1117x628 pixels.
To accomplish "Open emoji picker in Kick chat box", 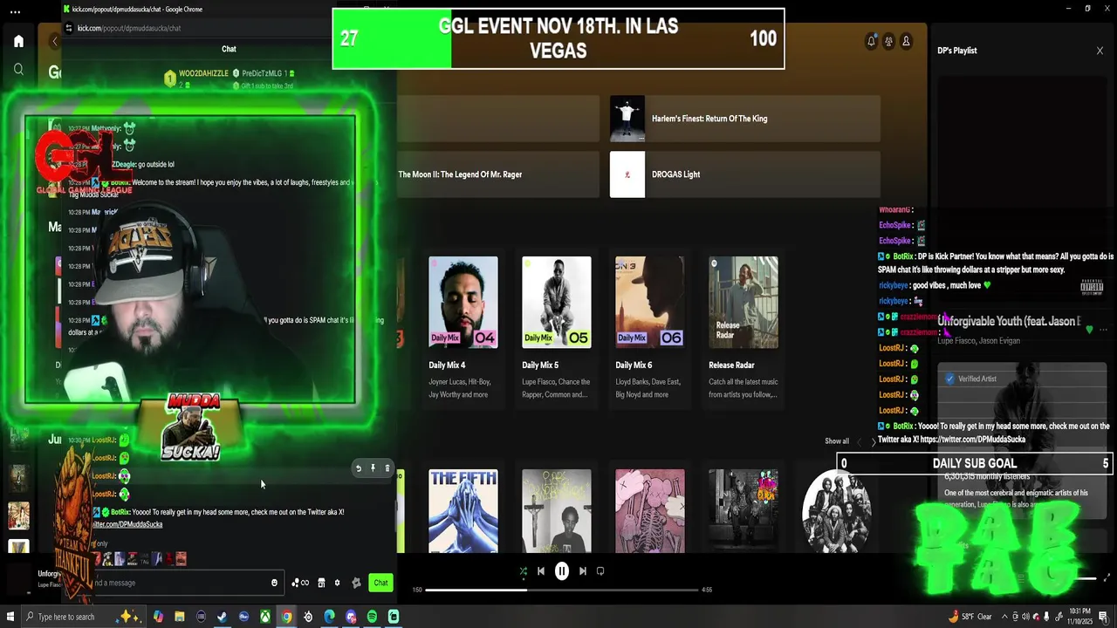I will (274, 583).
